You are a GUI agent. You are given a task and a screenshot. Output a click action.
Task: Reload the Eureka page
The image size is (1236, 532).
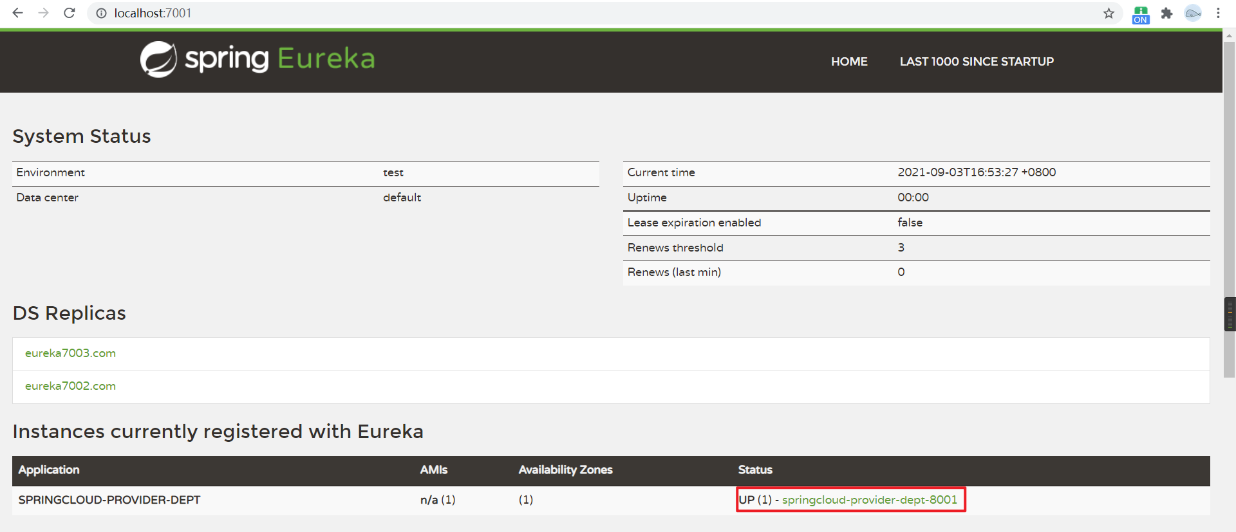(x=70, y=13)
